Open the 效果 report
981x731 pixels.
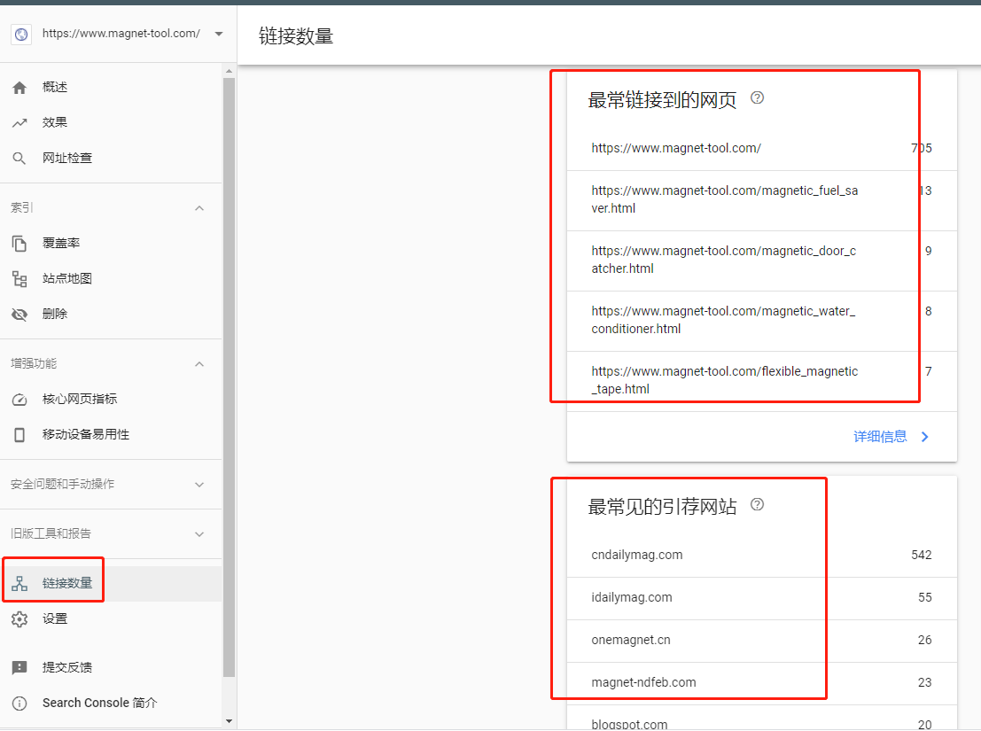[111, 122]
